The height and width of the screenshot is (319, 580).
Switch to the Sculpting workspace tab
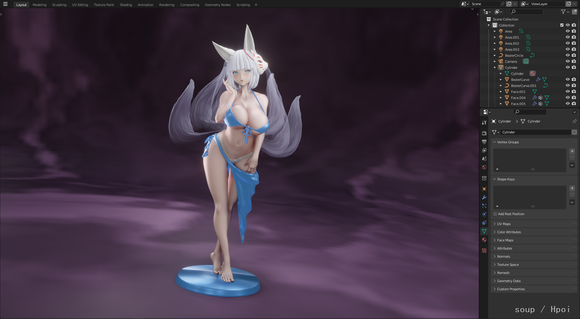(x=59, y=5)
